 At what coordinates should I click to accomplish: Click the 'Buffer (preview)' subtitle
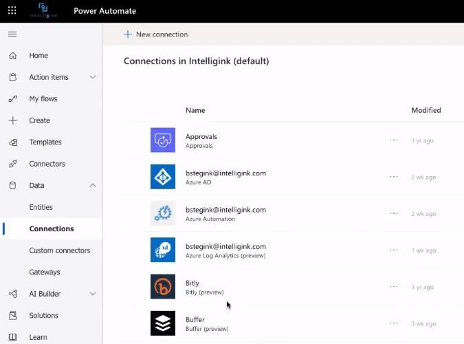pyautogui.click(x=207, y=329)
